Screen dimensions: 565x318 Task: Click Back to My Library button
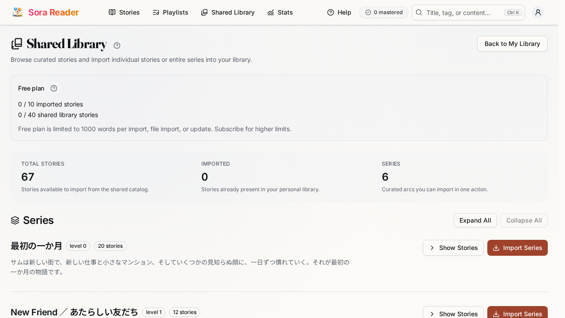point(512,44)
